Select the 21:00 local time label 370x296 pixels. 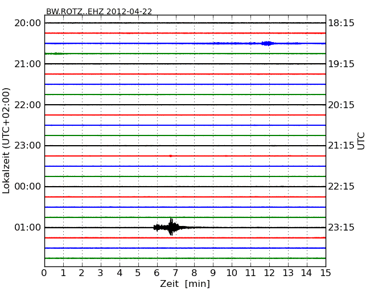coord(28,64)
